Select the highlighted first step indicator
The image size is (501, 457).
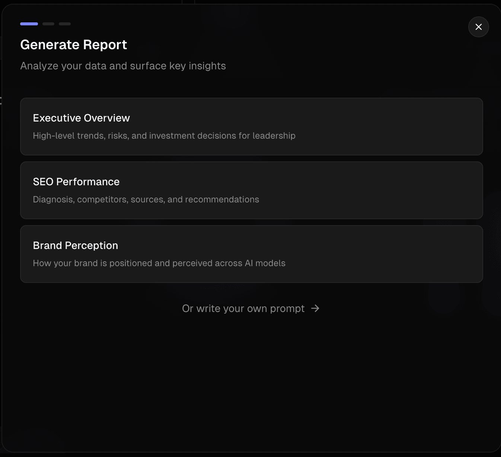tap(29, 23)
